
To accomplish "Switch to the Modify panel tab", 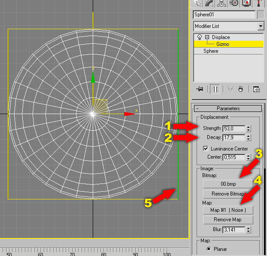I will [x=210, y=3].
